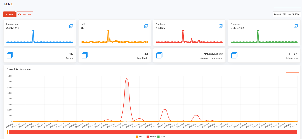Viewport: 302px width, 139px height.
Task: Open the Engagement card copy icon
Action: click(71, 26)
